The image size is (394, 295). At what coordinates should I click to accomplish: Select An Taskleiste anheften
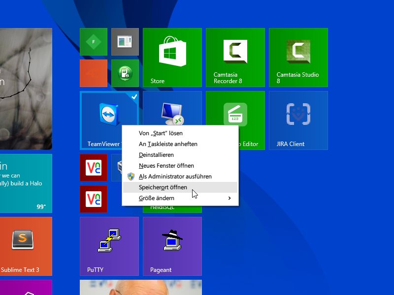click(180, 144)
